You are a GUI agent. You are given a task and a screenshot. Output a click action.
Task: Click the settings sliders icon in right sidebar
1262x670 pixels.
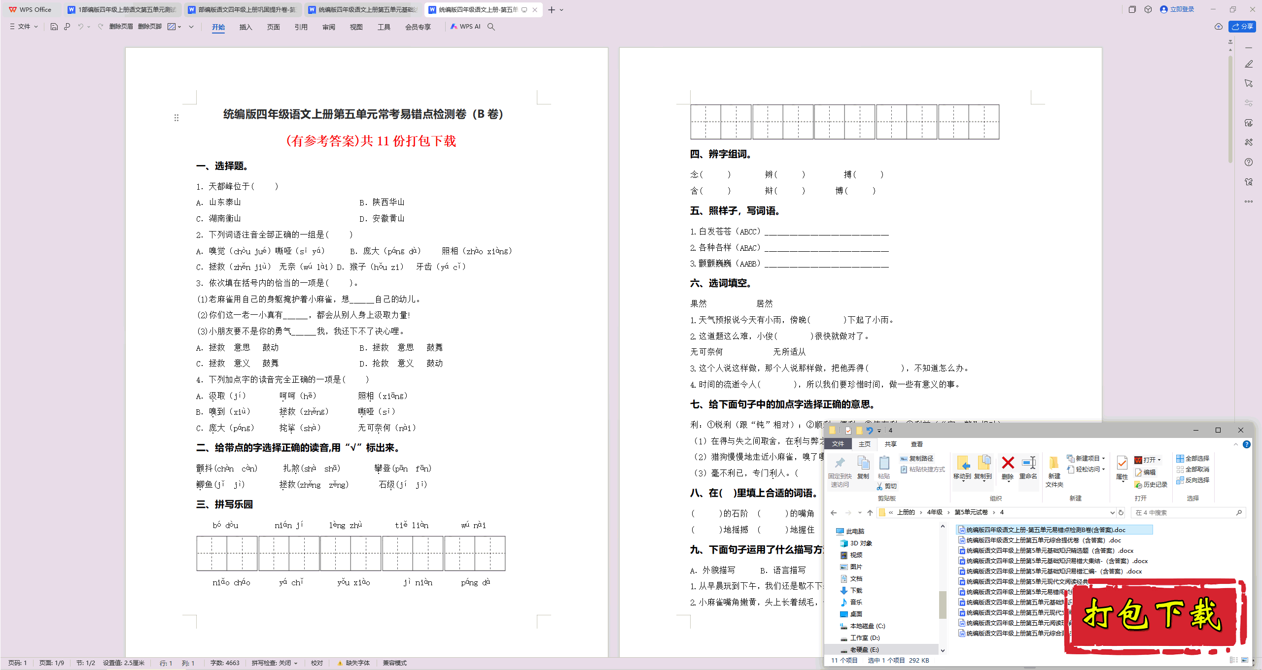pos(1249,103)
